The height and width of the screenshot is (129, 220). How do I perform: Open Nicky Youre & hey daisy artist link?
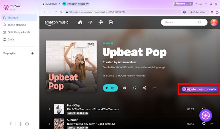pyautogui.click(x=81, y=124)
